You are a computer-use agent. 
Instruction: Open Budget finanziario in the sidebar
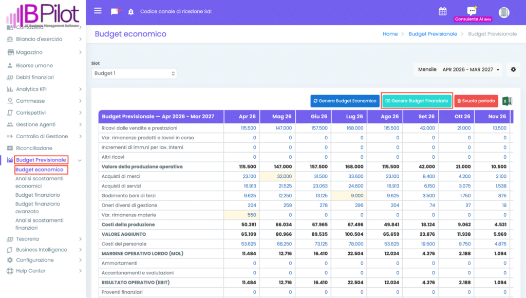(x=37, y=195)
